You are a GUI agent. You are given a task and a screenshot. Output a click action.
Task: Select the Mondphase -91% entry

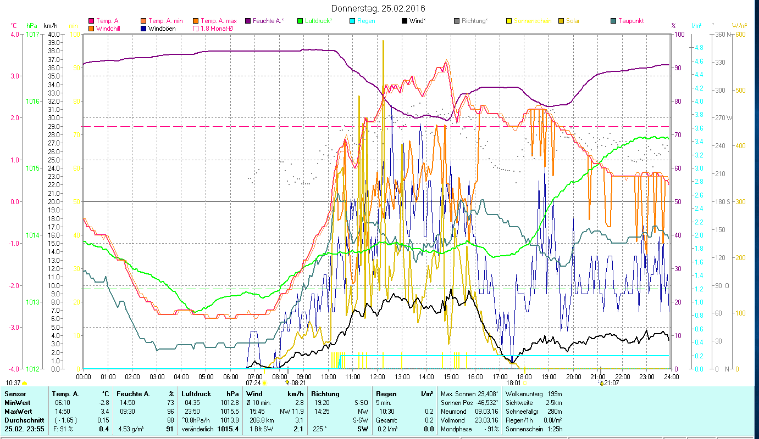pyautogui.click(x=469, y=429)
